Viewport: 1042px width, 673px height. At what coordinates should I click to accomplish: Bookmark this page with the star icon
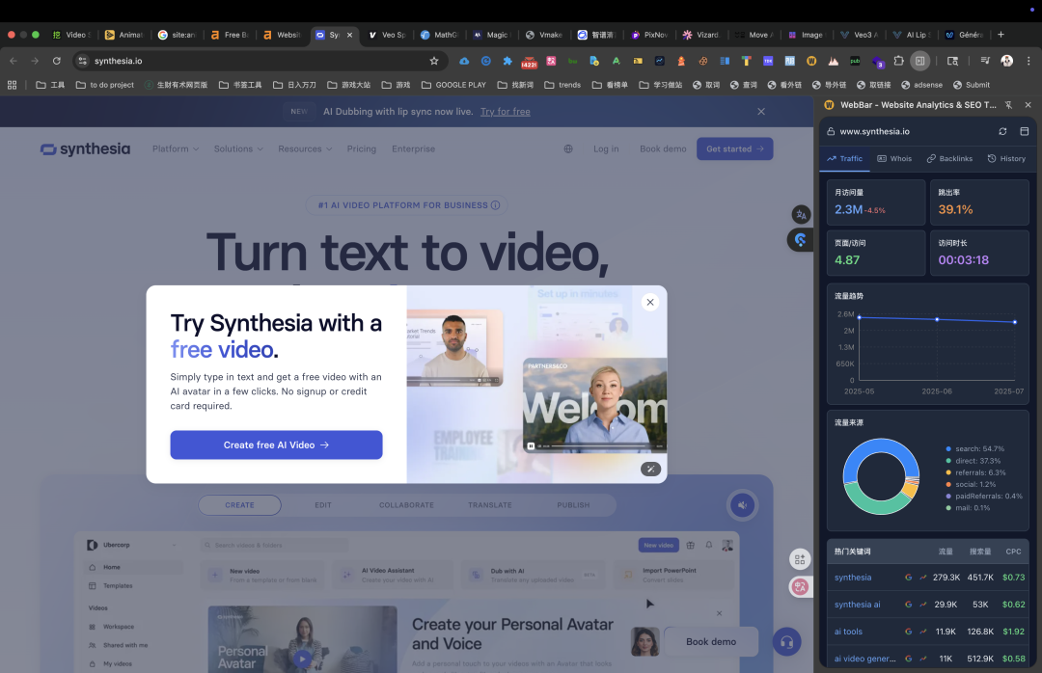[x=434, y=61]
